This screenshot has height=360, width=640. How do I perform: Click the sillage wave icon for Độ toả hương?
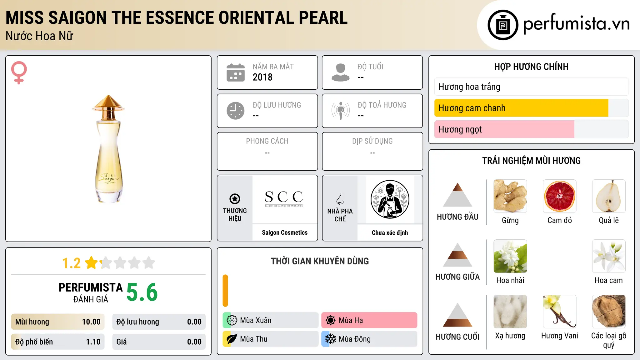coord(341,111)
